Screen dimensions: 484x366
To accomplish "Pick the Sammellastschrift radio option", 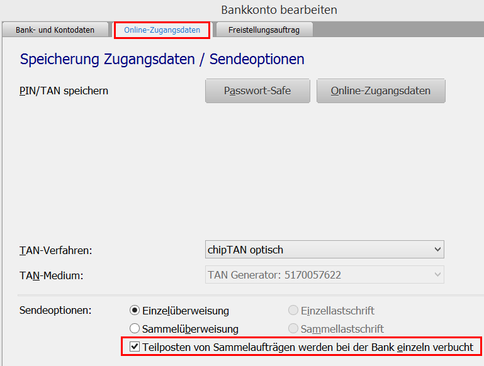I will coord(293,328).
